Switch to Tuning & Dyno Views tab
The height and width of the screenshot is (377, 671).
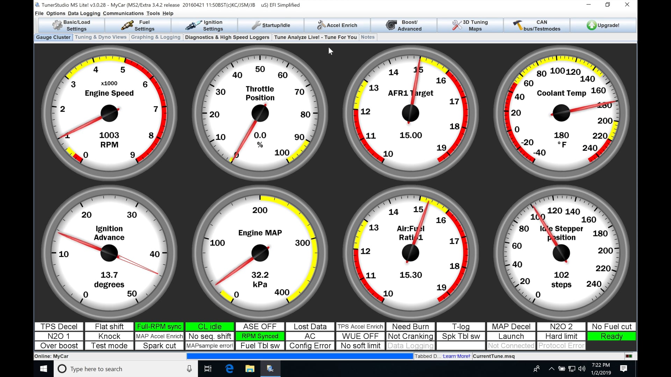pos(101,37)
